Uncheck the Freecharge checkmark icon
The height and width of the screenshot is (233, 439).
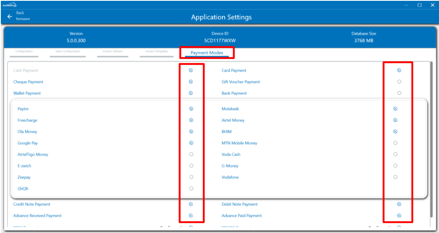coord(191,120)
